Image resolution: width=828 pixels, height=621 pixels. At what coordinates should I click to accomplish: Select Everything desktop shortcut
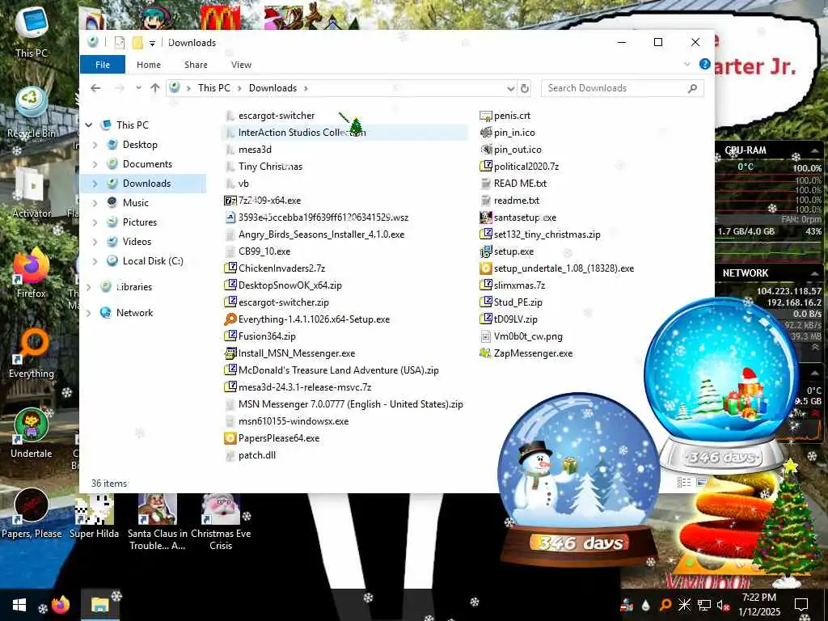coord(32,354)
